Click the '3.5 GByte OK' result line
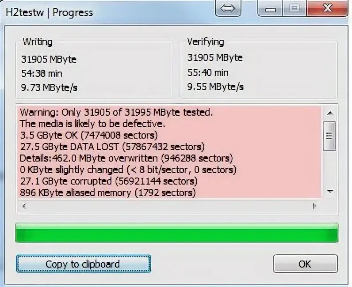This screenshot has width=352, height=287. (x=89, y=135)
